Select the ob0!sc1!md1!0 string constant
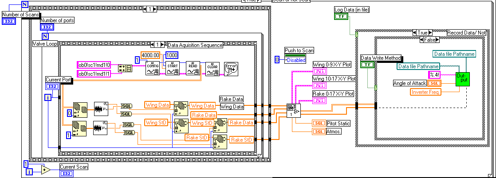496x178 pixels. pos(93,65)
